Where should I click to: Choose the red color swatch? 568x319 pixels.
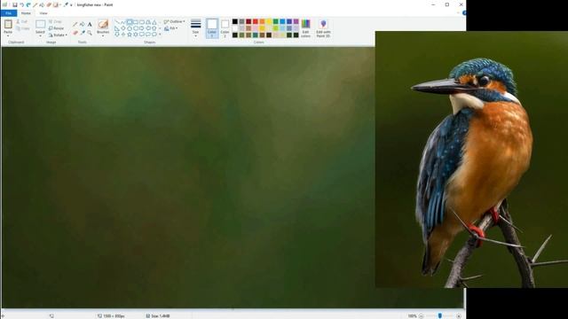pos(256,21)
